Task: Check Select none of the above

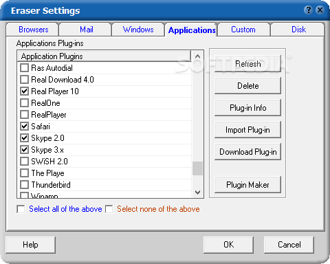Action: (109, 209)
